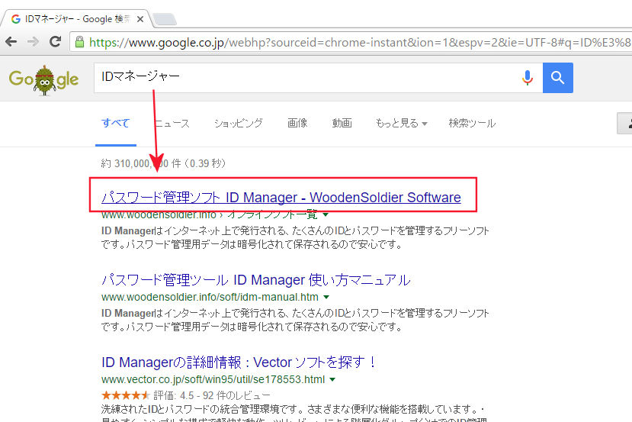Switch to the 動画 tab
The width and height of the screenshot is (632, 422).
pyautogui.click(x=342, y=123)
